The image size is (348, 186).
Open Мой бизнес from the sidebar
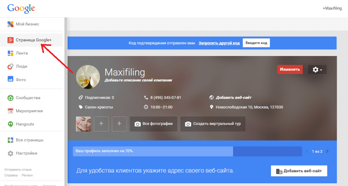coord(27,24)
